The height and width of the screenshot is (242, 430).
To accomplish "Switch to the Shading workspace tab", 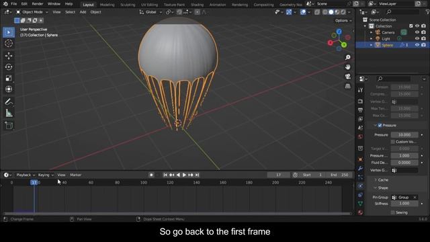I will pos(197,5).
